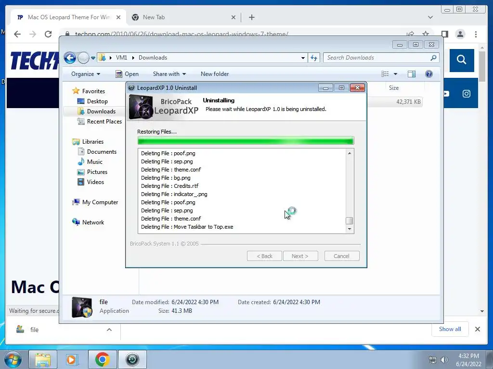This screenshot has width=493, height=369.
Task: Click uninstall log scrollbar down arrow
Action: [x=350, y=229]
